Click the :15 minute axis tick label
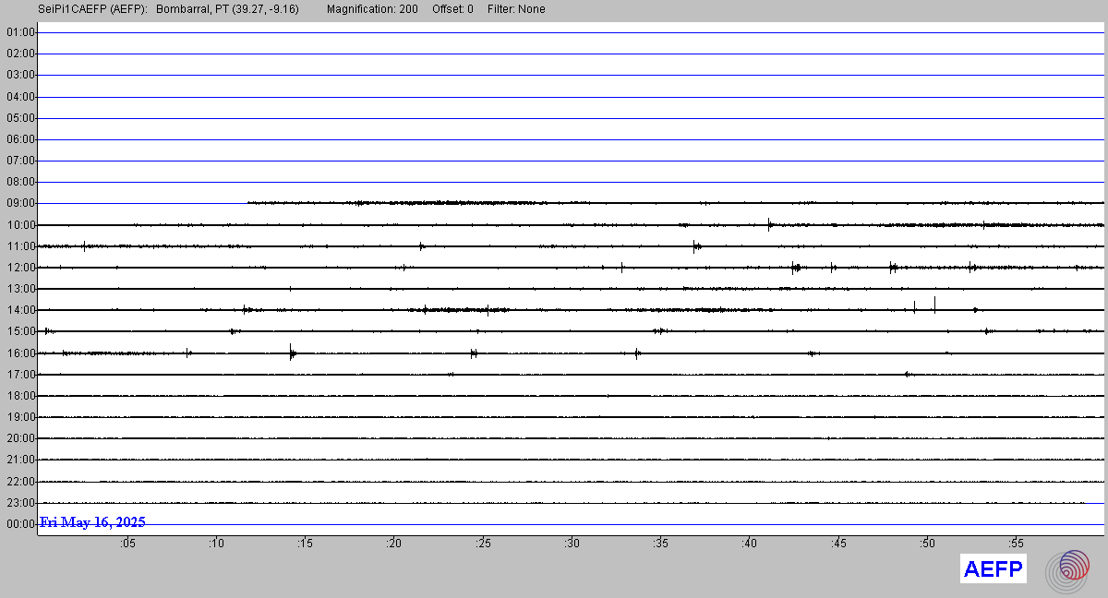The image size is (1108, 598). pos(305,544)
